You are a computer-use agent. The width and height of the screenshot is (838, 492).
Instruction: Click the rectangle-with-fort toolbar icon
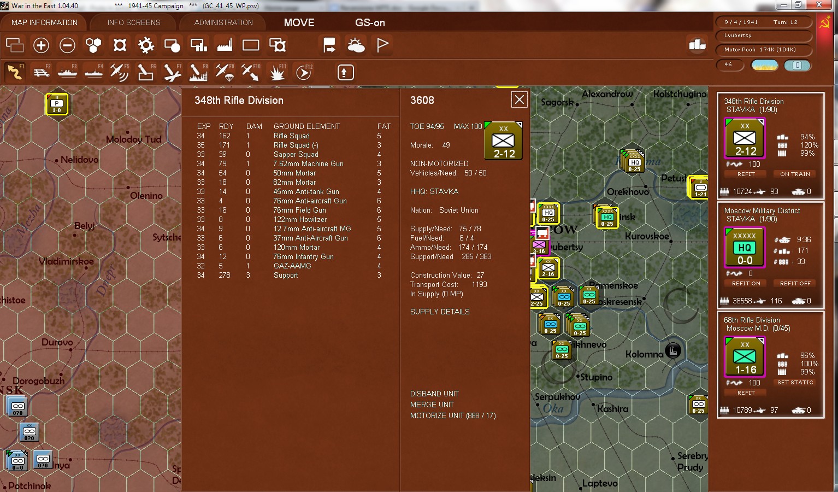point(278,45)
